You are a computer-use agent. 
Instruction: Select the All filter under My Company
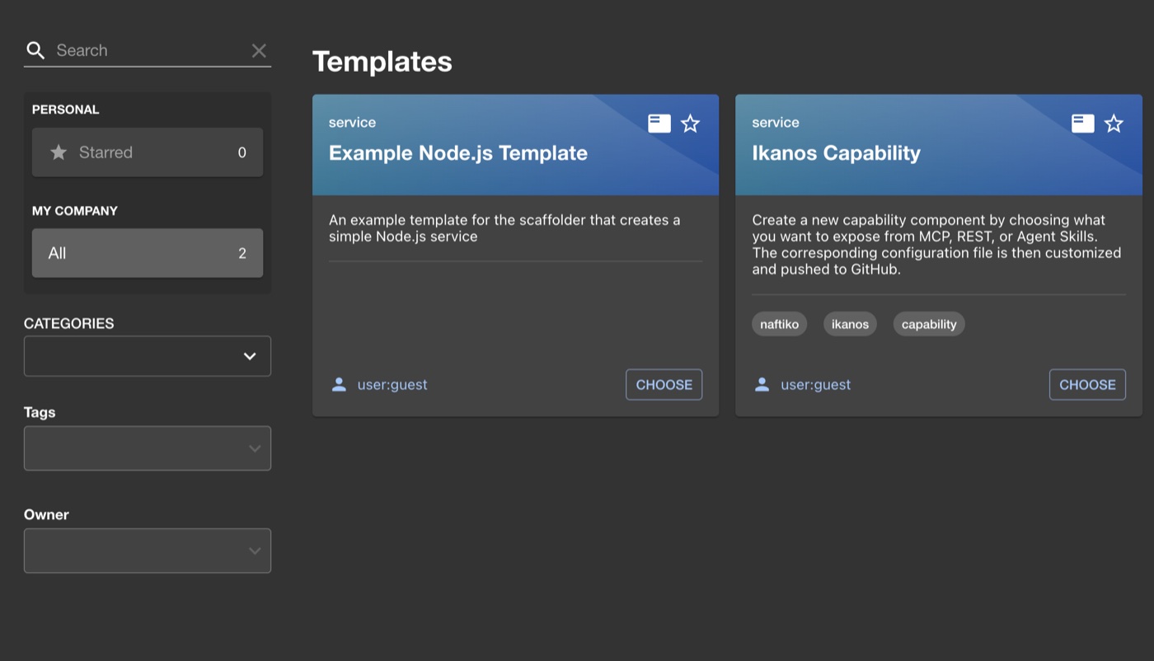point(148,253)
